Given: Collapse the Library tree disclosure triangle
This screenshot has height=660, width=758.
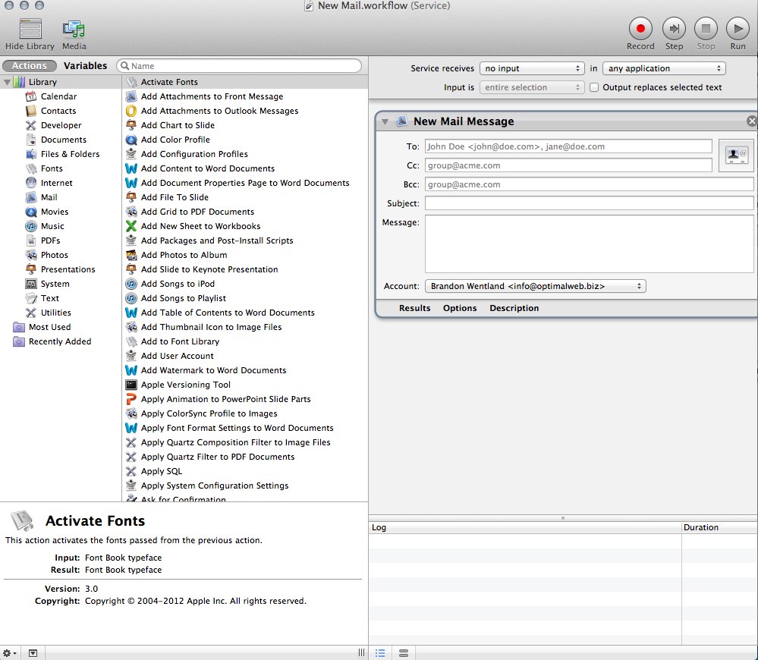Looking at the screenshot, I should (7, 82).
